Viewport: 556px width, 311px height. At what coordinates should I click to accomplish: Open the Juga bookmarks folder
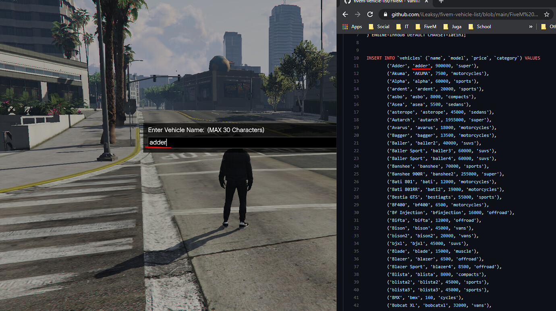(x=452, y=27)
